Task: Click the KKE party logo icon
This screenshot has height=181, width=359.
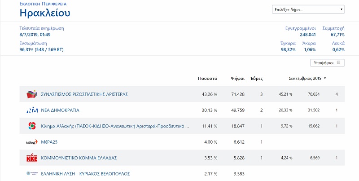Action: 31,158
